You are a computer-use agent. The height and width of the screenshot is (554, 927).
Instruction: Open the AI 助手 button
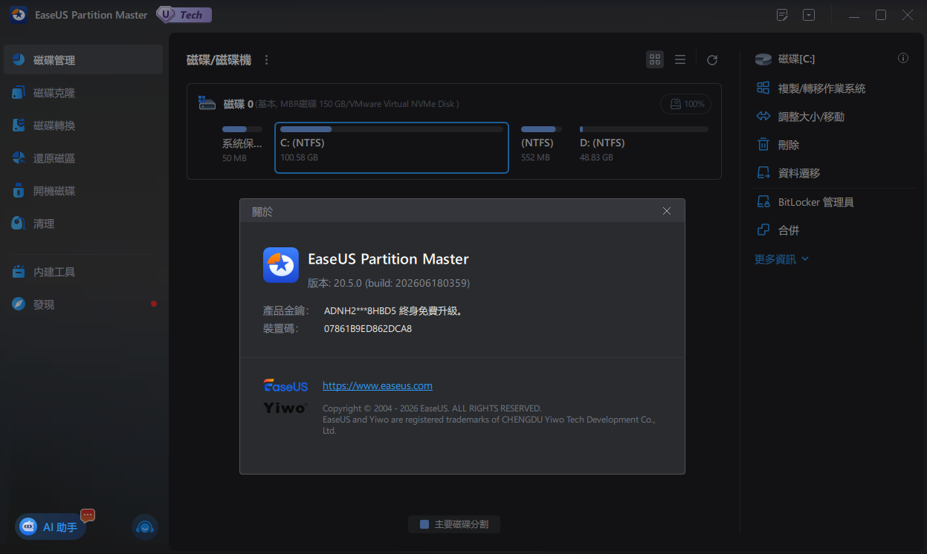51,527
